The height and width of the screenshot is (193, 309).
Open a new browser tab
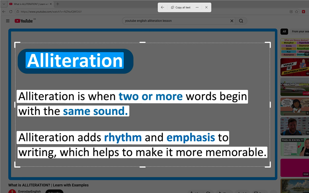click(58, 4)
